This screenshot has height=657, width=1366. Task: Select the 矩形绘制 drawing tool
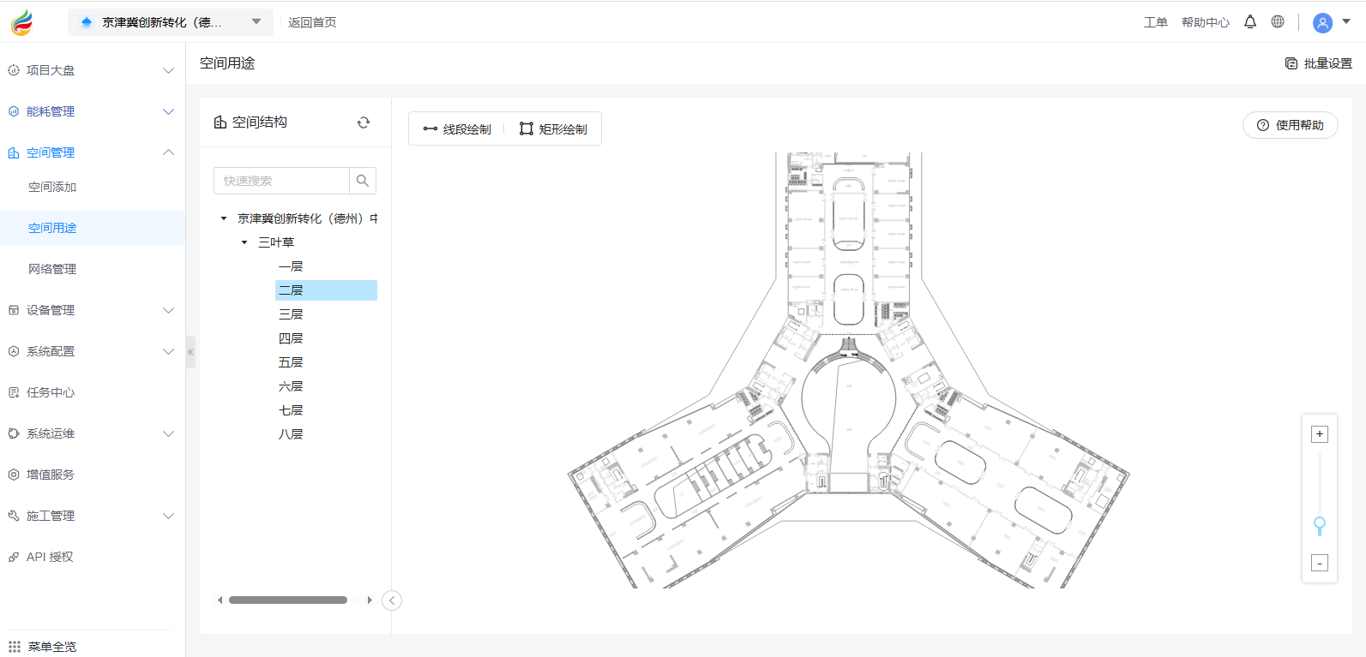point(554,129)
